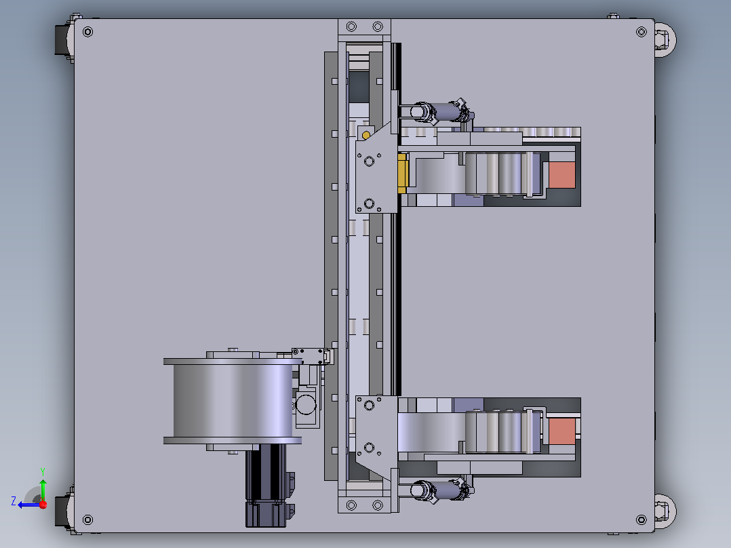The height and width of the screenshot is (548, 731).
Task: Select the round caster at the top-right corner
Action: tap(665, 39)
